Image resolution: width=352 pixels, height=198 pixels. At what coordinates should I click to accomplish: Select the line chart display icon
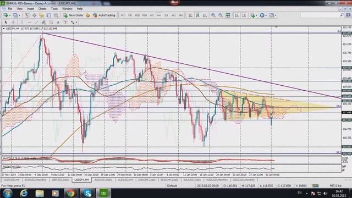point(205,15)
